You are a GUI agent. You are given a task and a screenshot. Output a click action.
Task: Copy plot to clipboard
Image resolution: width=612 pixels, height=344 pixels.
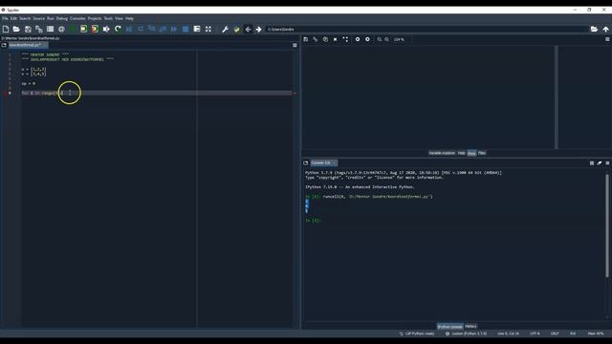[x=325, y=39]
